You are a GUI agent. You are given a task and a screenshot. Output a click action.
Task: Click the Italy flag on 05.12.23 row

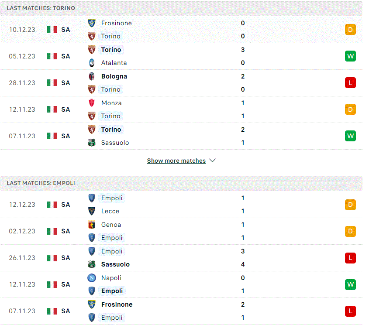[52, 56]
